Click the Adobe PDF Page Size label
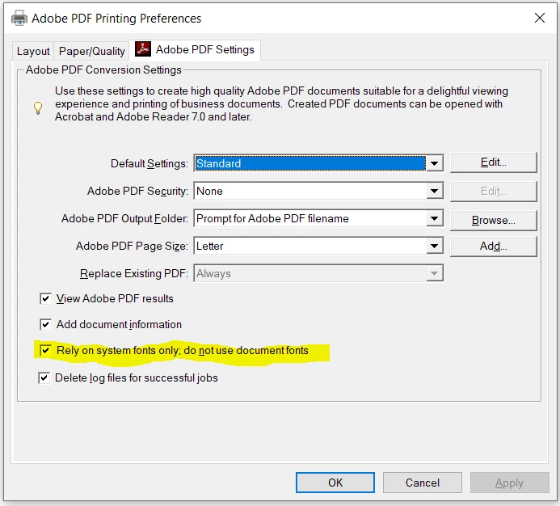 point(132,247)
